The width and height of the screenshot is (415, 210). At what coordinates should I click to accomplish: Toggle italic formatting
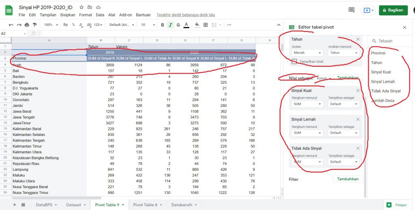171,25
